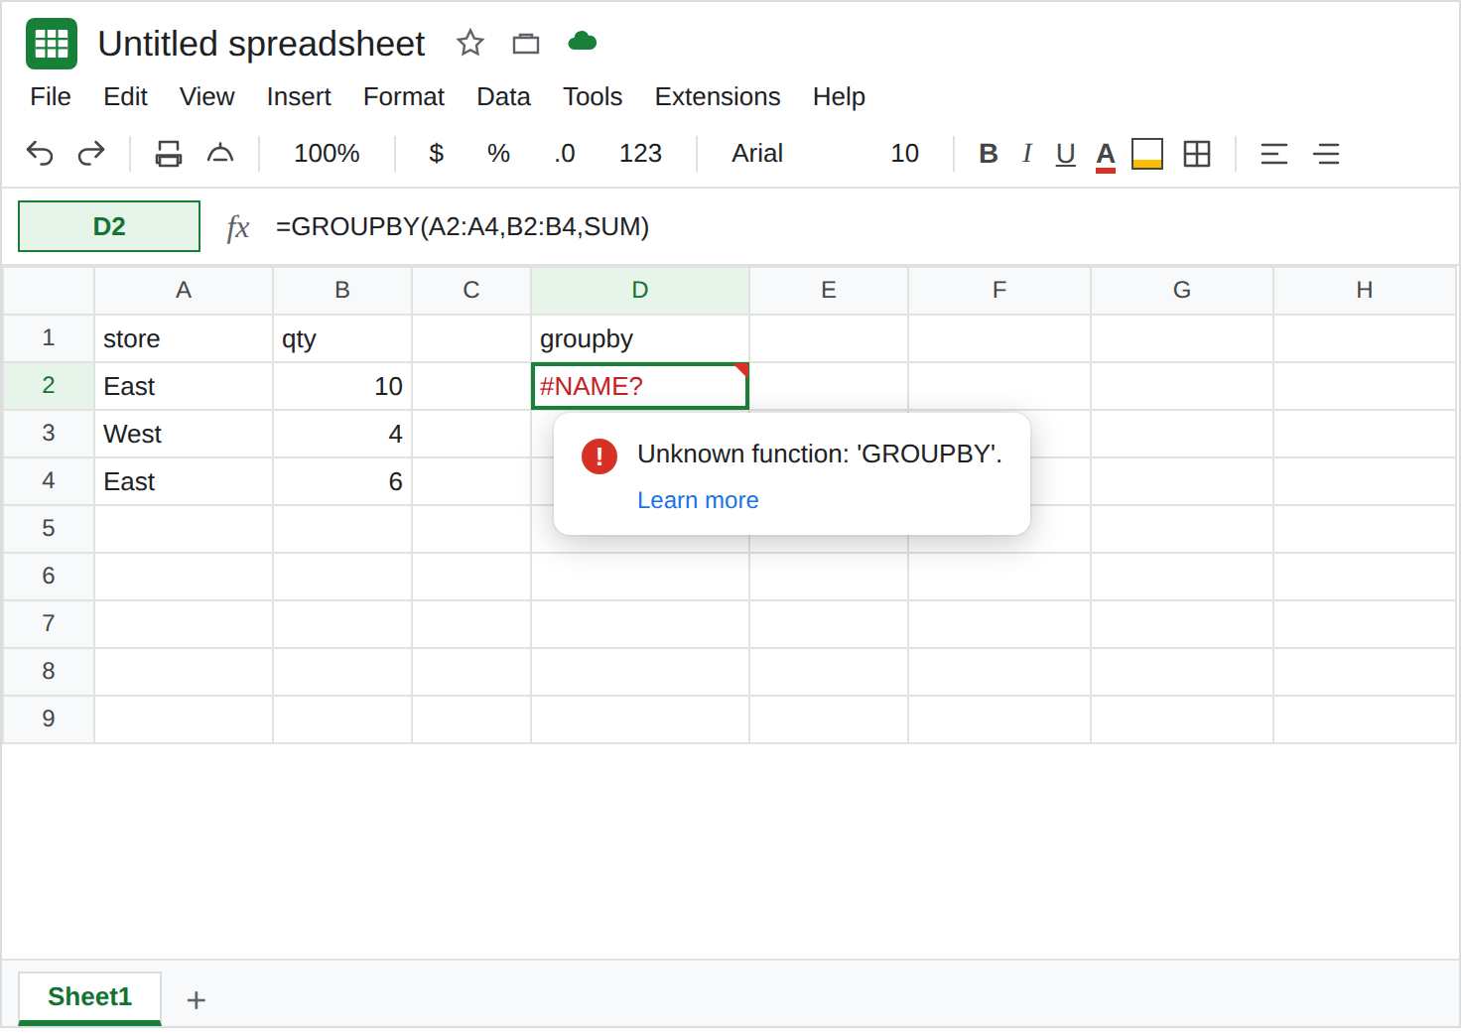
Task: Open the File menu
Action: click(x=51, y=96)
